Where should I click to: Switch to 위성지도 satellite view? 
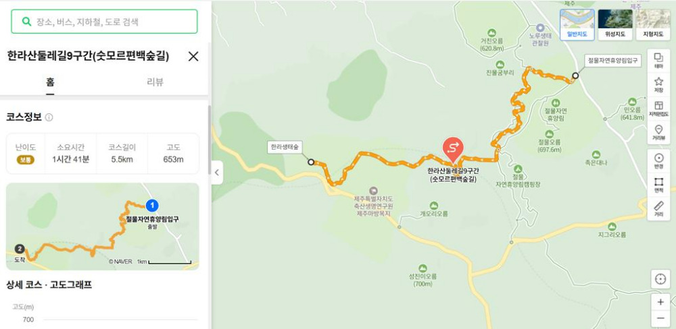[x=615, y=25]
